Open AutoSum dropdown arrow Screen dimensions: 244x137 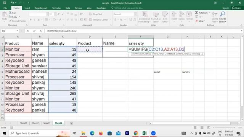pos(210,13)
